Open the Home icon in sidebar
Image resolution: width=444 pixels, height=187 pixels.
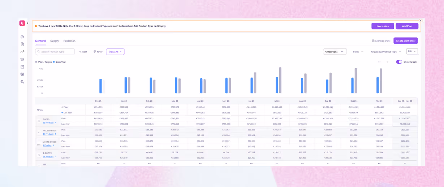22,36
